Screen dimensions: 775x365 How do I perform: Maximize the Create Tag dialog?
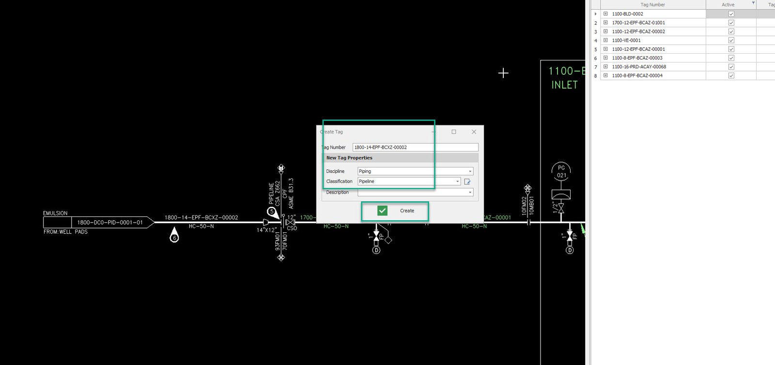click(x=454, y=132)
